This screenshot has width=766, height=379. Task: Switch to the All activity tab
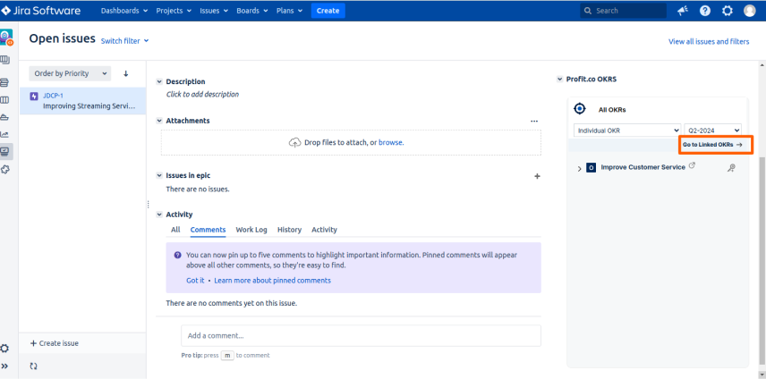[x=175, y=230]
